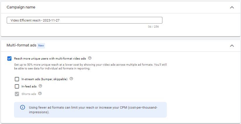Viewport: 241px width, 124px height.
Task: Open help icon beside In-feed ads
Action: tap(40, 86)
